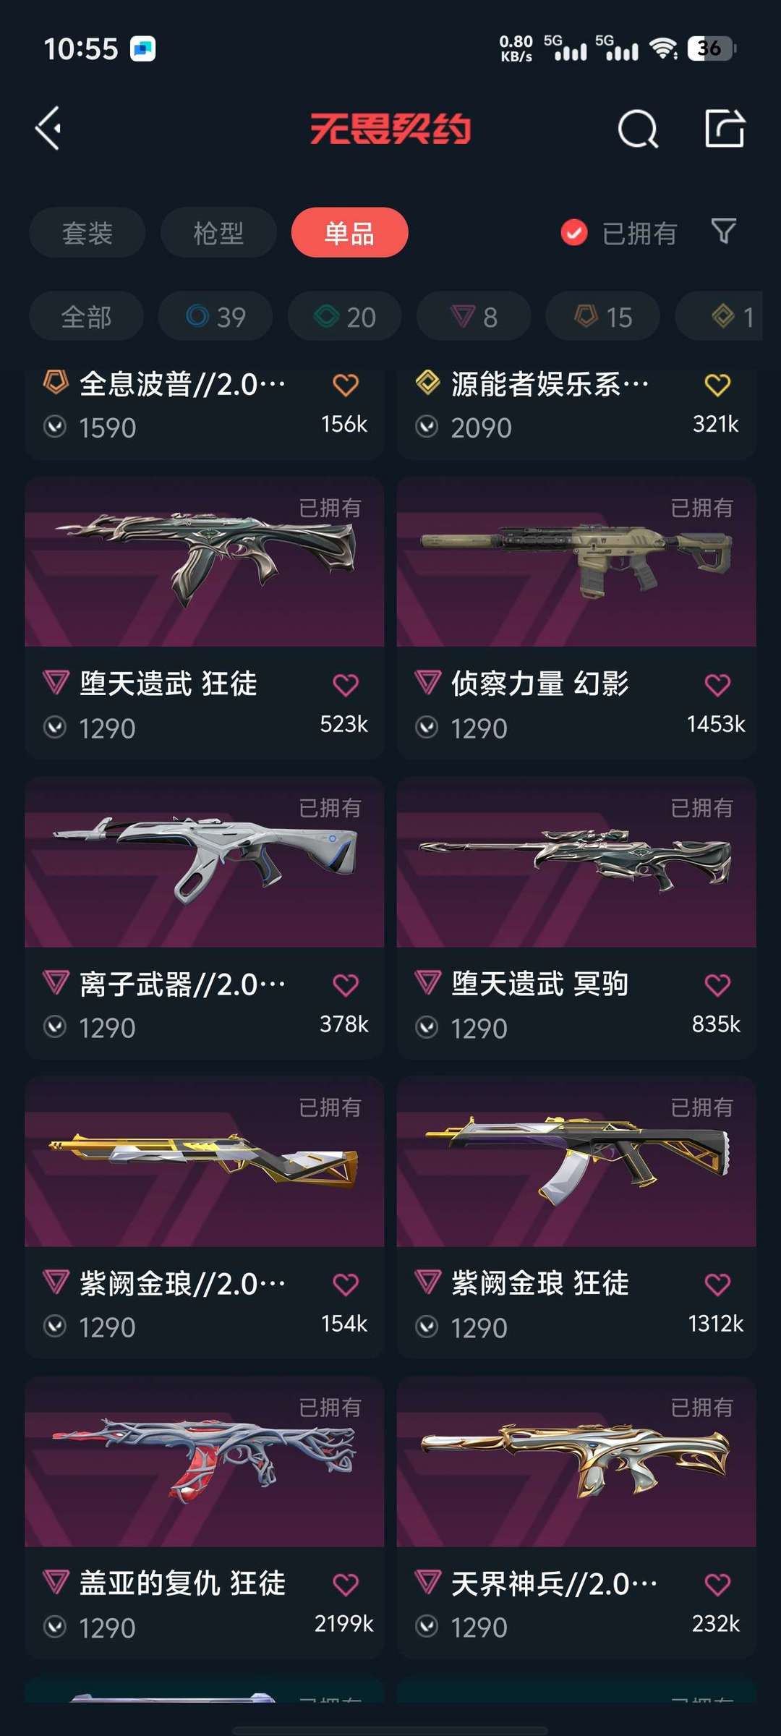Viewport: 781px width, 1736px height.
Task: Tap heart on 离子武器 item
Action: (346, 984)
